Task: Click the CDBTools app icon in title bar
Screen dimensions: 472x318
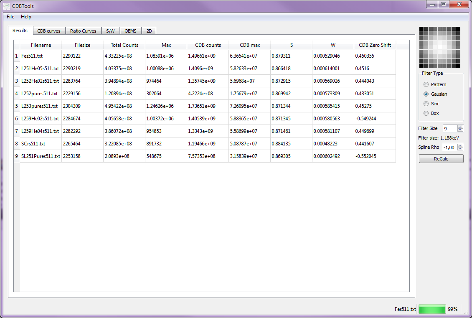Action: point(6,6)
